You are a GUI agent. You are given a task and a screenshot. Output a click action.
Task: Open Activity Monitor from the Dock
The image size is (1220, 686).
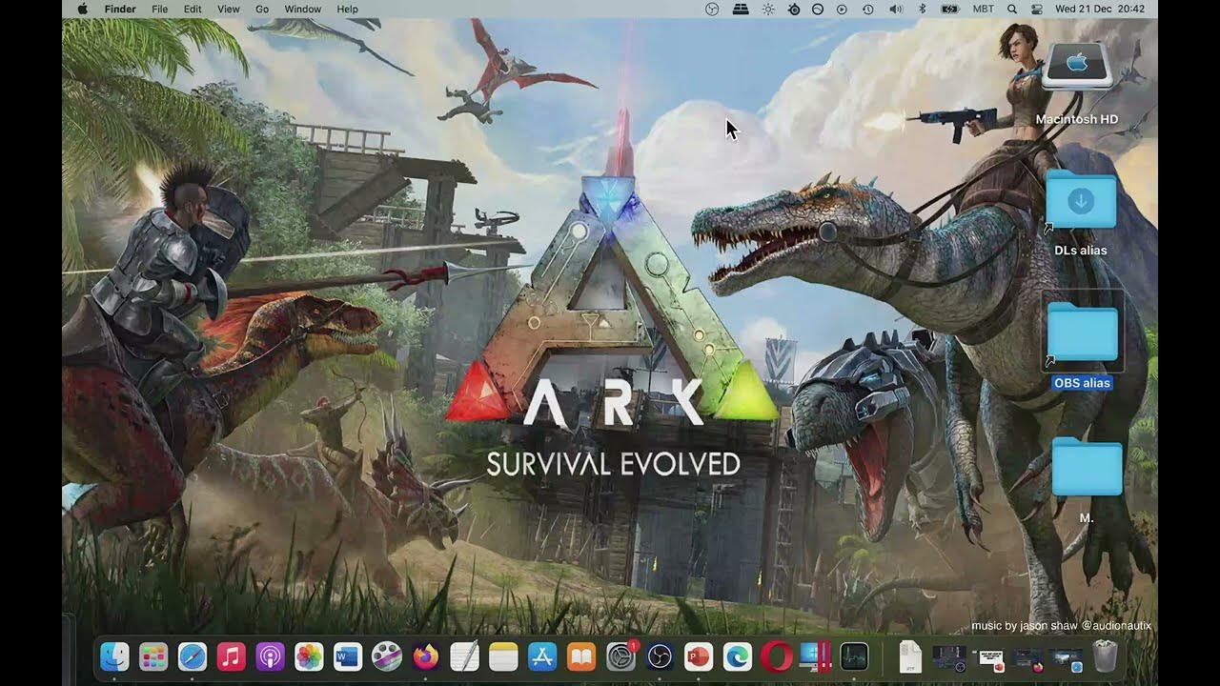(855, 656)
